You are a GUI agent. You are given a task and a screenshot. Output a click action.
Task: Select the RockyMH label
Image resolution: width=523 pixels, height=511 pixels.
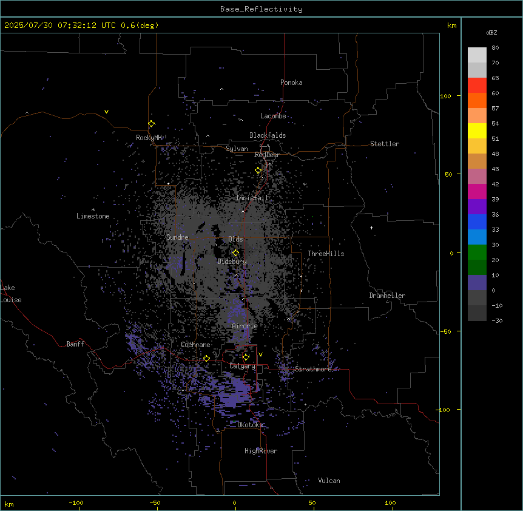[149, 138]
